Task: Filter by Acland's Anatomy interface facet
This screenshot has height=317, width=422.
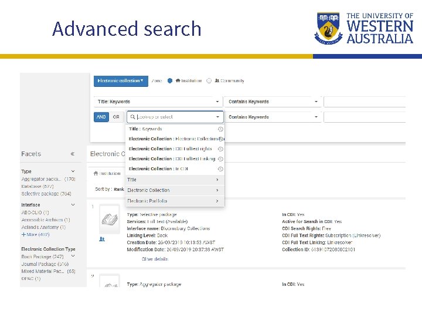Action: pyautogui.click(x=43, y=227)
